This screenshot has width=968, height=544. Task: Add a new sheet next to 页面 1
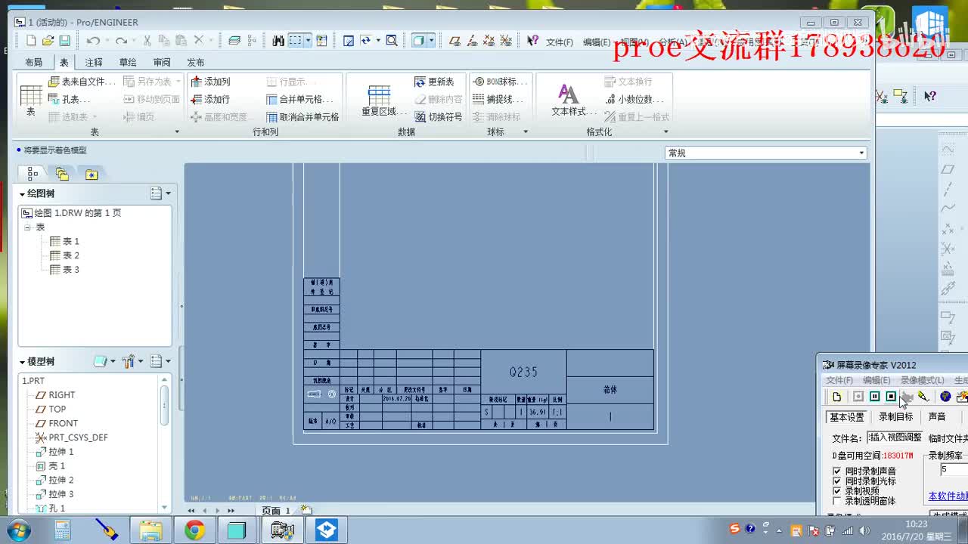click(306, 510)
